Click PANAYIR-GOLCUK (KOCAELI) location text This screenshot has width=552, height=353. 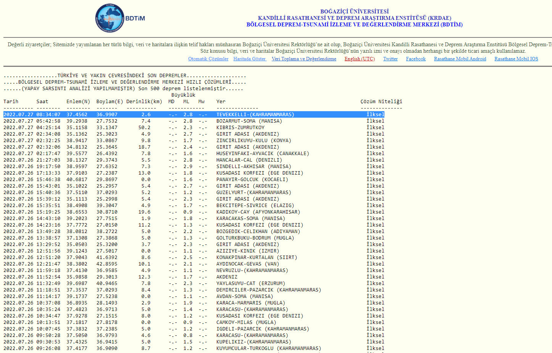click(252, 180)
